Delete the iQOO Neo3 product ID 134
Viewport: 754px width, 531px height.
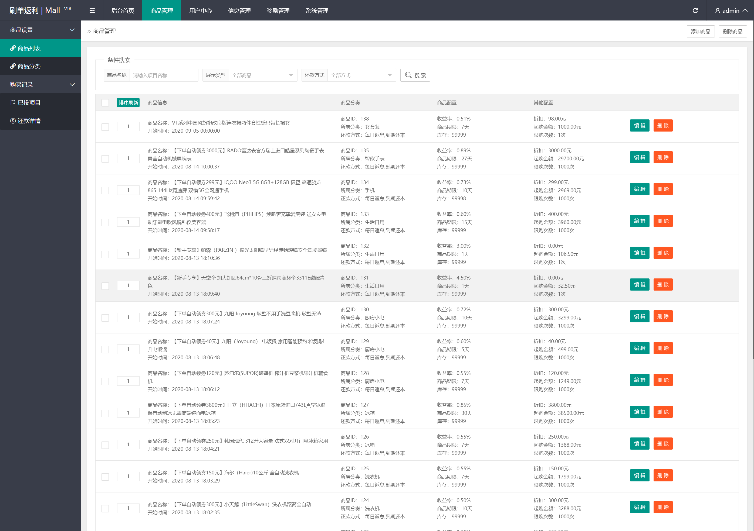pyautogui.click(x=663, y=189)
